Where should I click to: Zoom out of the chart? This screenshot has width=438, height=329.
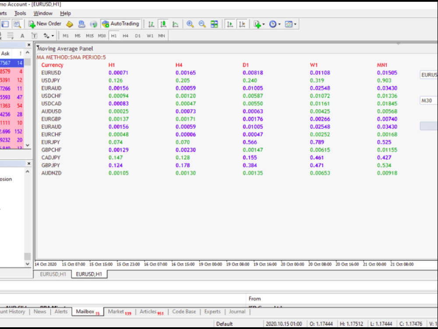coord(202,24)
